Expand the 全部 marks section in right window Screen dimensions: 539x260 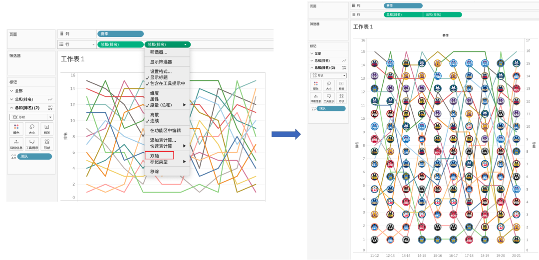pos(312,53)
